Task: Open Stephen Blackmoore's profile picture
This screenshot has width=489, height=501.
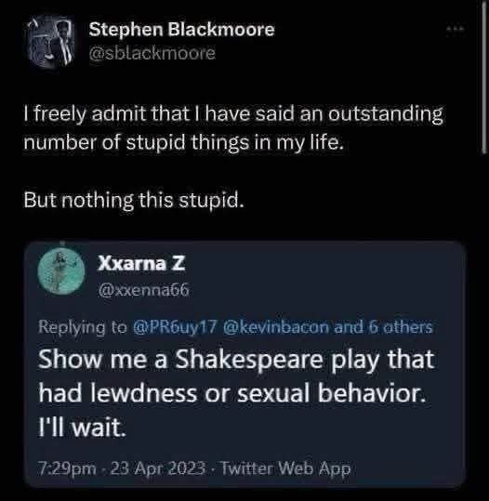Action: click(51, 42)
